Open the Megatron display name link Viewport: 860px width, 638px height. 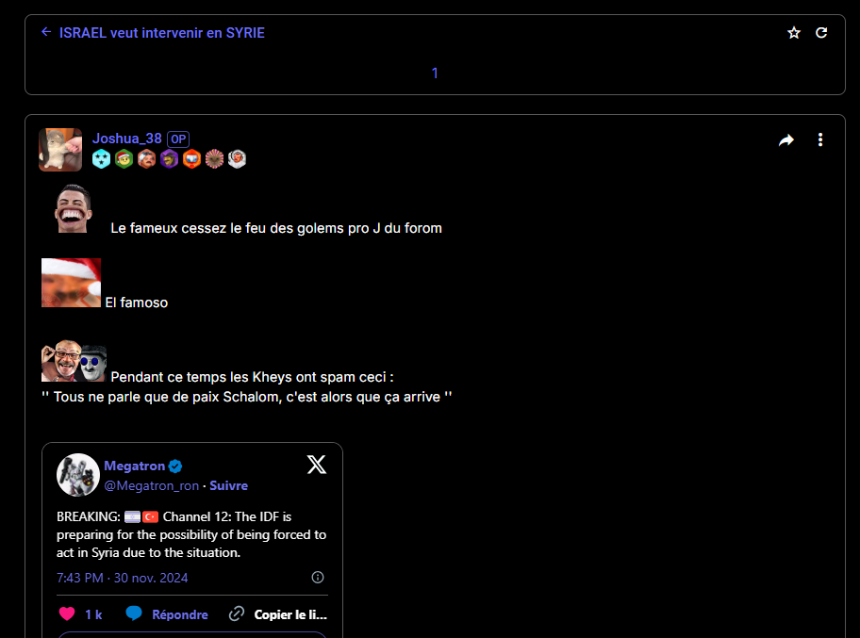134,466
